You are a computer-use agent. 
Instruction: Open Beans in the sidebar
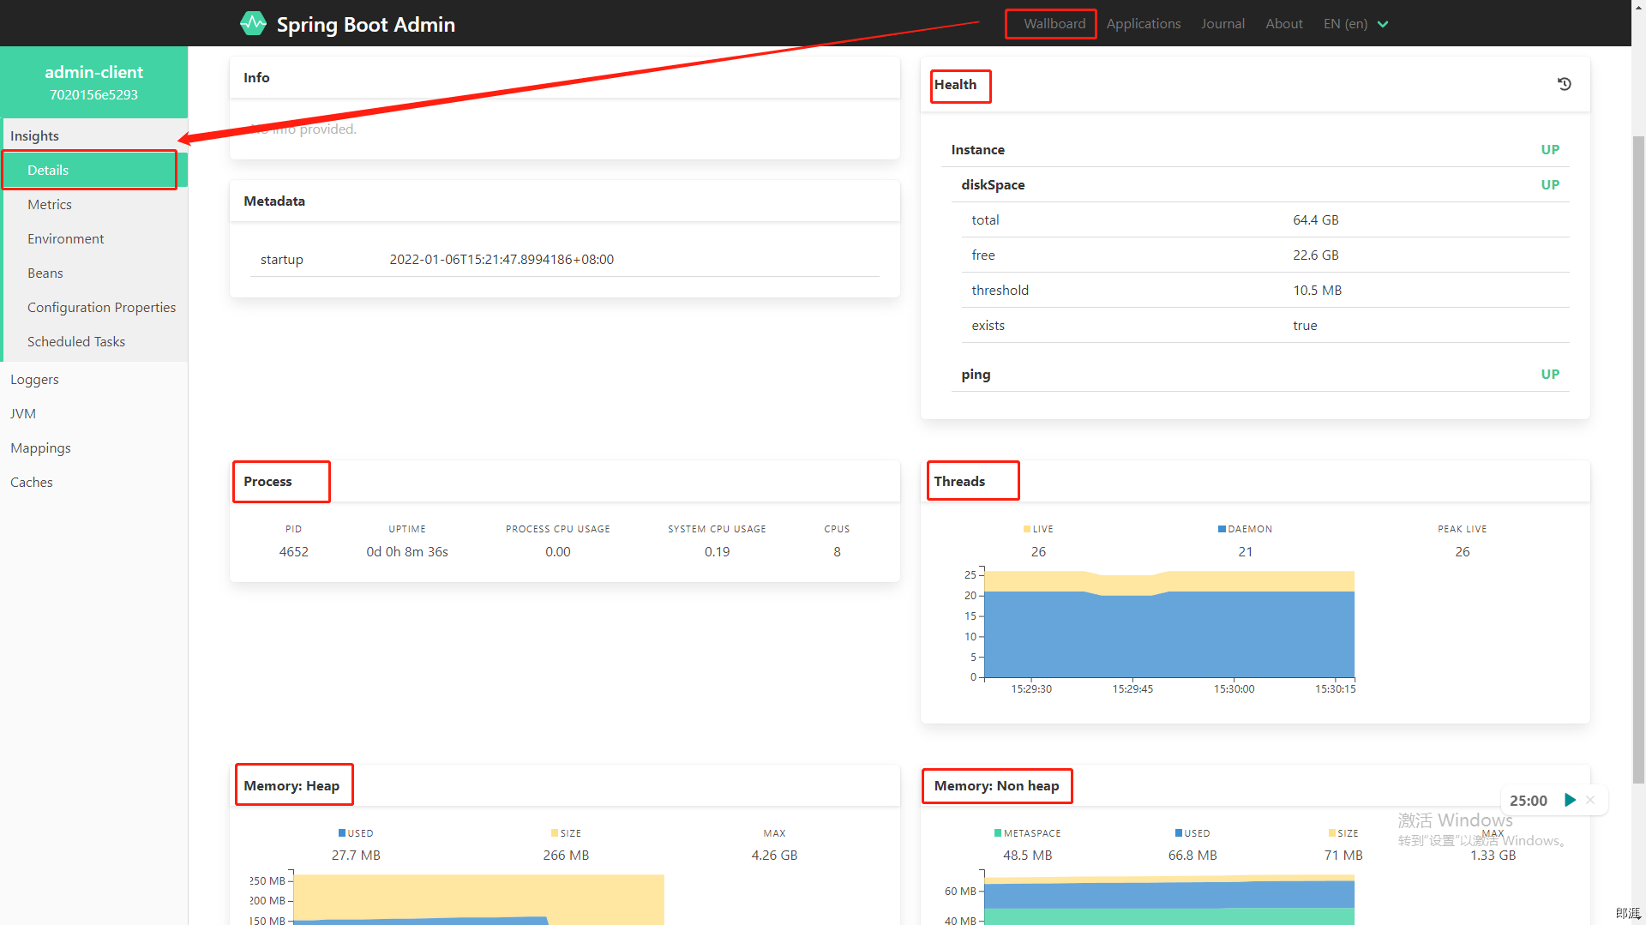(94, 273)
